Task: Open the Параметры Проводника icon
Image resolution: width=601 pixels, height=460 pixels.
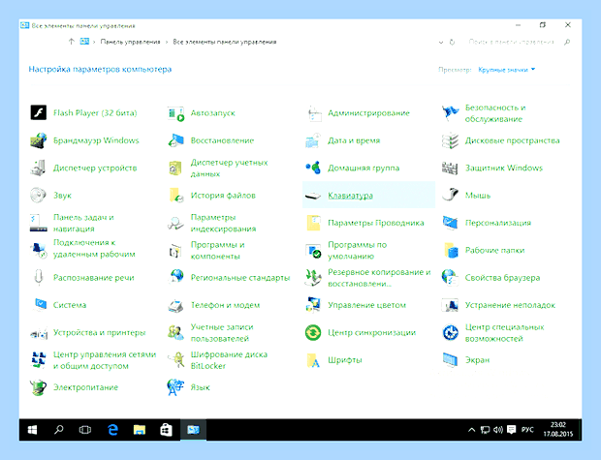Action: point(313,223)
